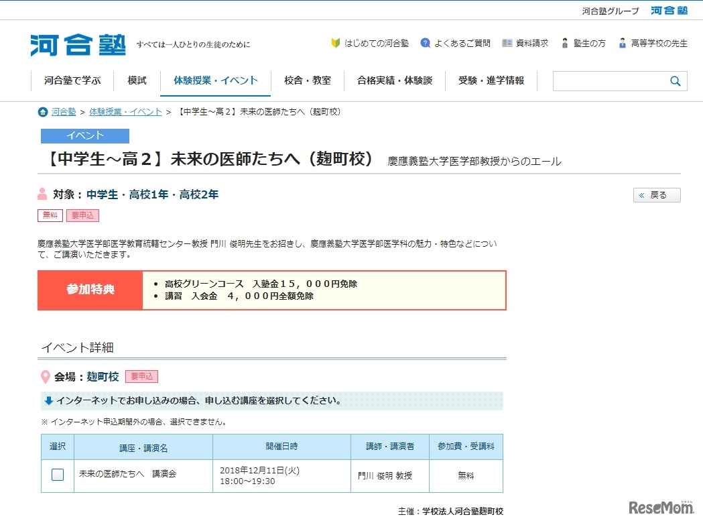Click the Kawaijuku logo in the top-right corner

click(x=668, y=10)
